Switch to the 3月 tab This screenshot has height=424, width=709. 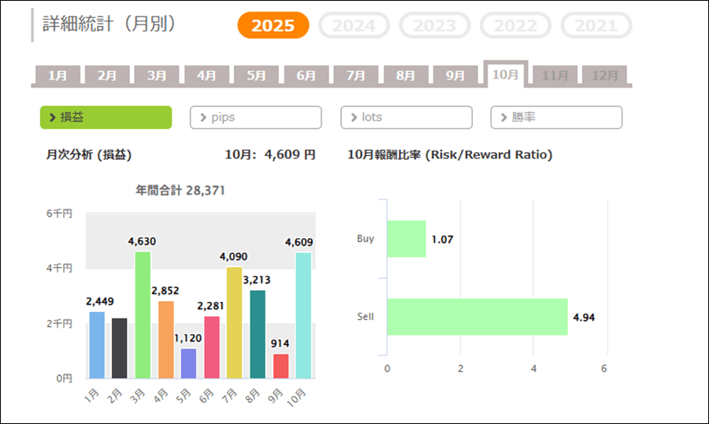(157, 76)
